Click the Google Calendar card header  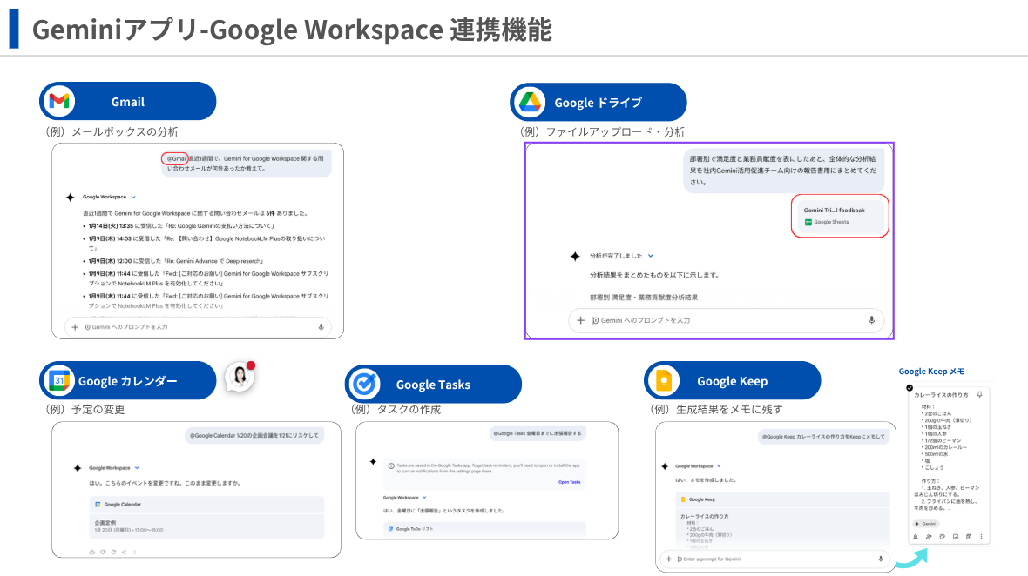tap(206, 505)
